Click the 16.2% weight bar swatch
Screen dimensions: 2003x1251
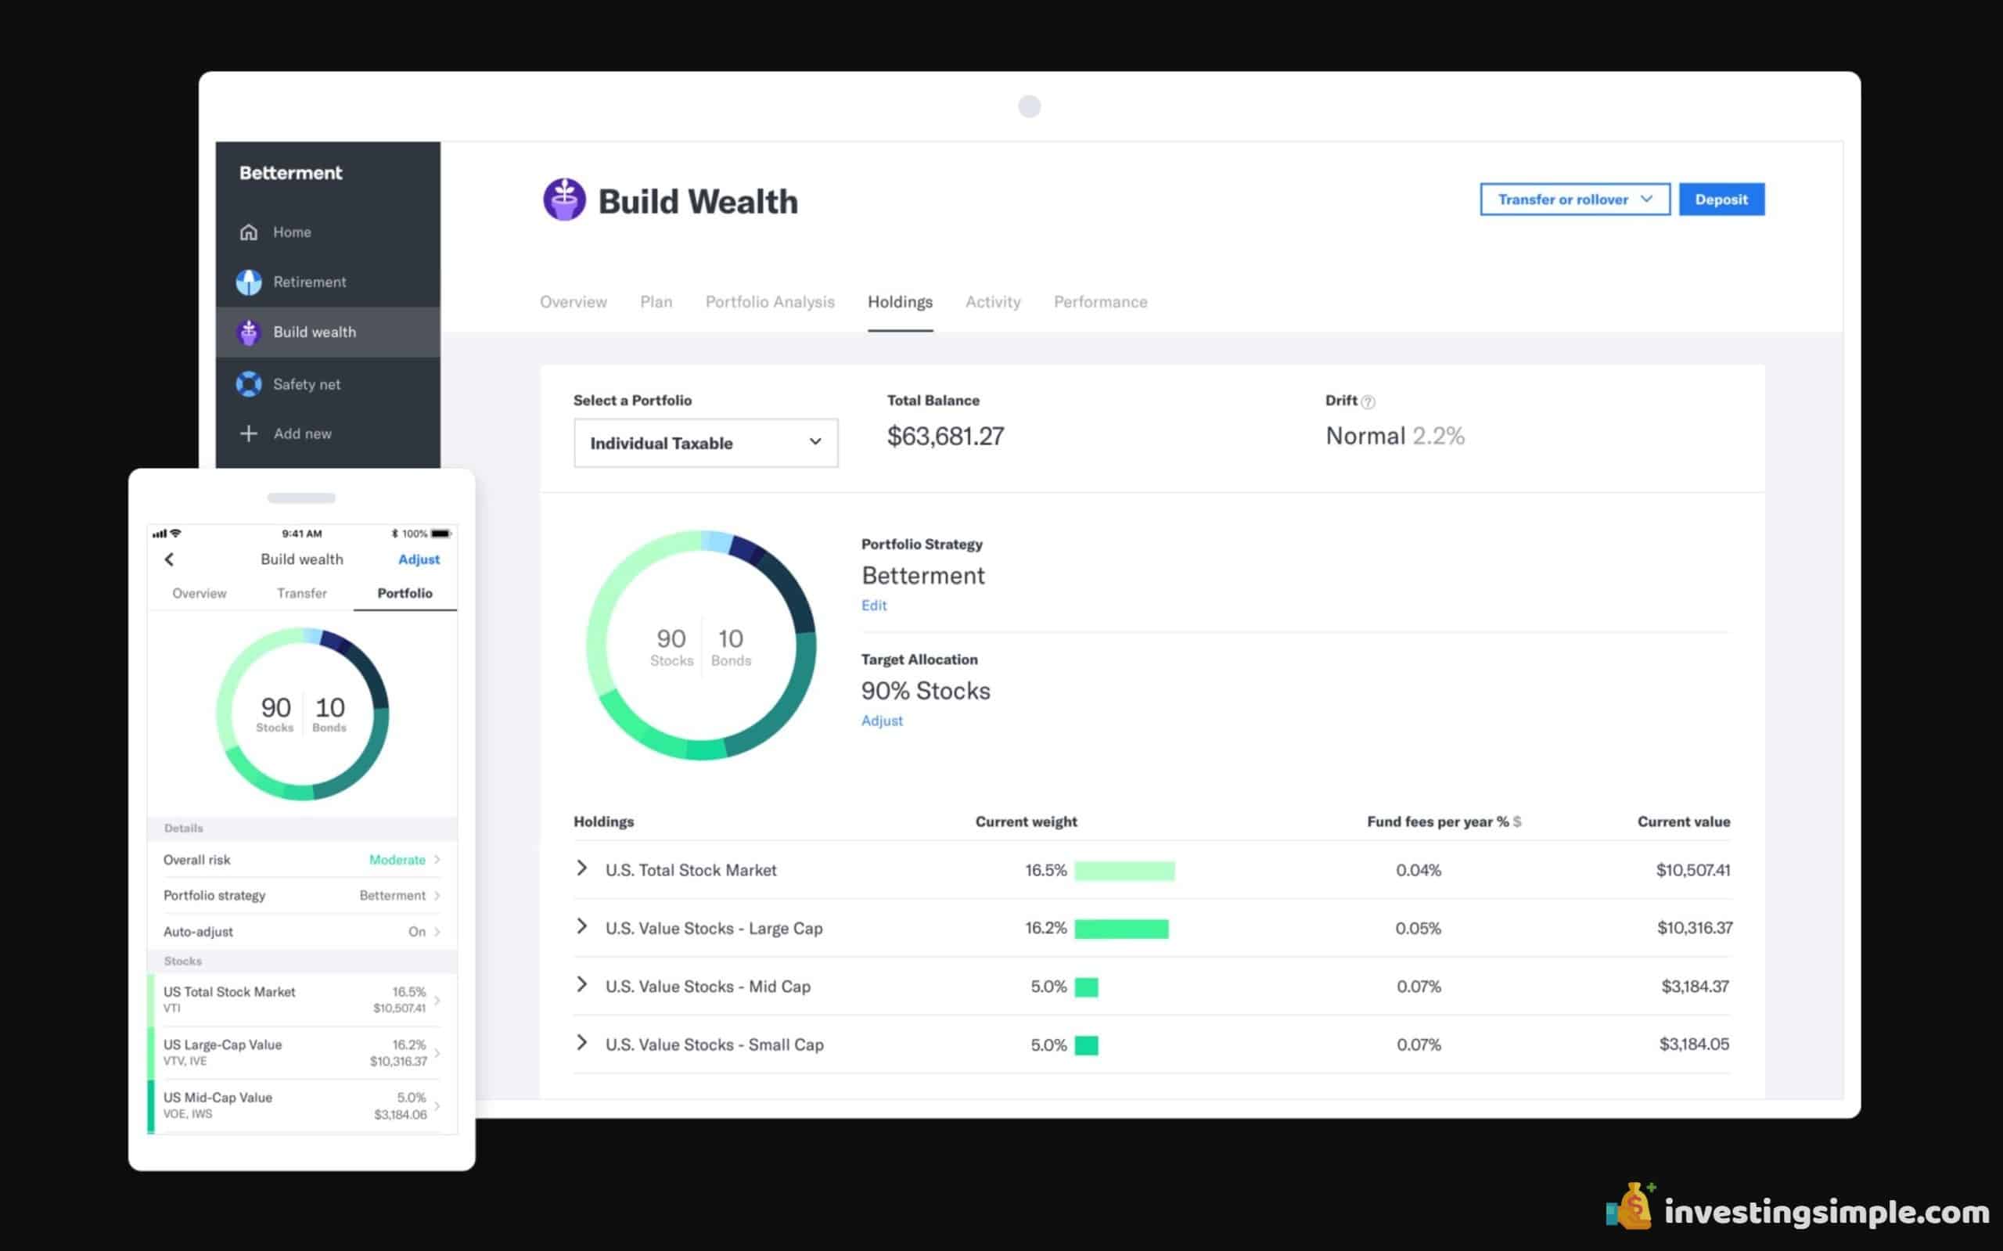(1122, 929)
